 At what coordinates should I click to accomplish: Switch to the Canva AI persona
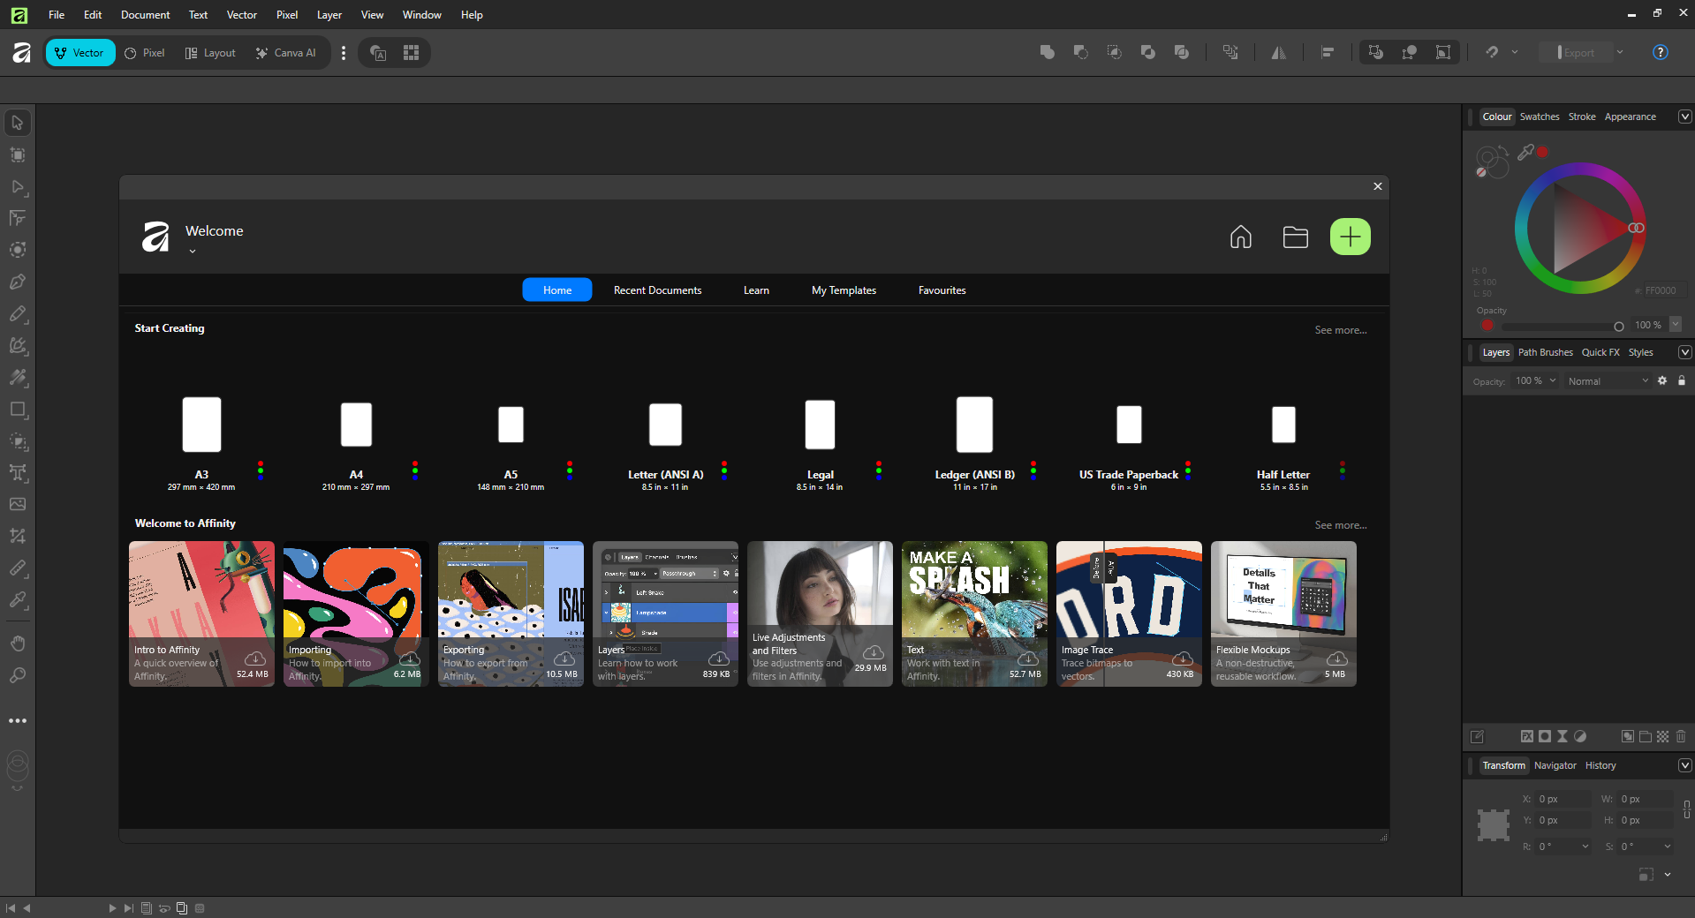point(286,53)
